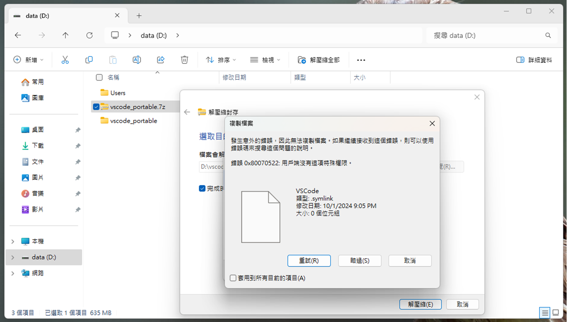Click the Delete trash can icon
The image size is (567, 322).
click(x=185, y=60)
